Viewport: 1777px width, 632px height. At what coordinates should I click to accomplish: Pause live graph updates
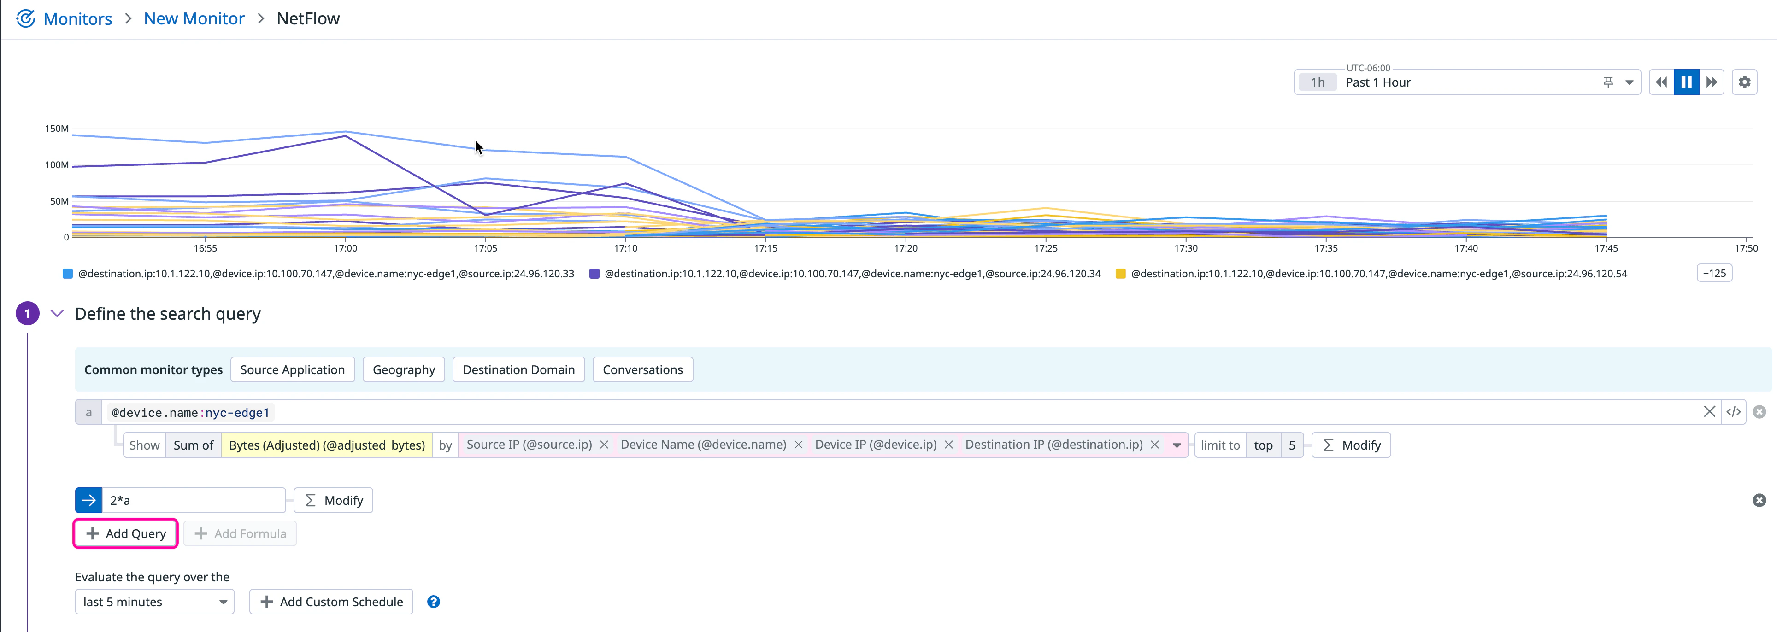[1687, 82]
